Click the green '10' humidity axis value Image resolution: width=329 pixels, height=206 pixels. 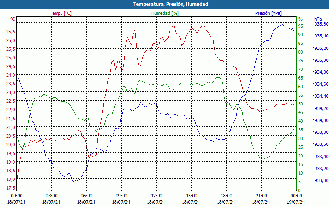pyautogui.click(x=301, y=173)
